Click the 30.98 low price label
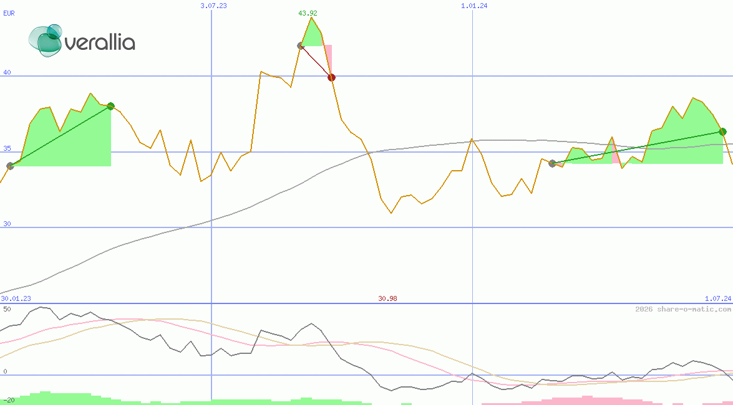Image resolution: width=733 pixels, height=405 pixels. [387, 298]
